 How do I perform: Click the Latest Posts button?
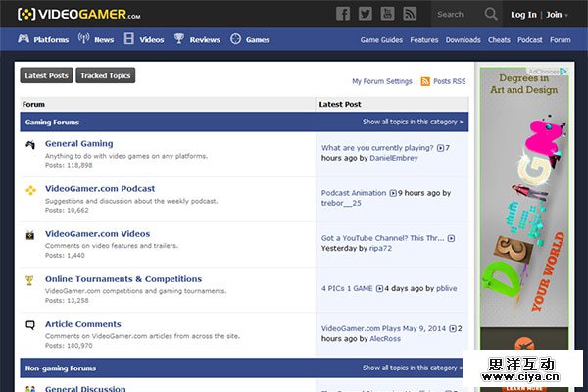pyautogui.click(x=46, y=75)
